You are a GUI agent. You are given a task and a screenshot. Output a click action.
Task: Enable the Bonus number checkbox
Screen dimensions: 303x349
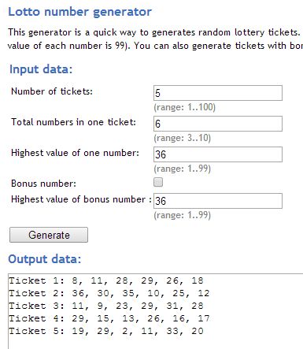tap(158, 182)
